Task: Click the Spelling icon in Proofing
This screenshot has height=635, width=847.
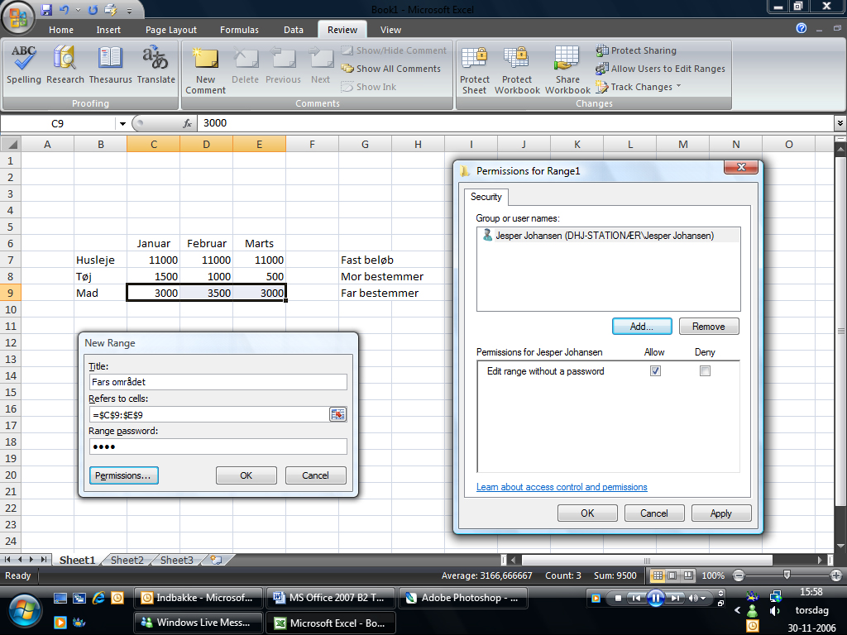Action: click(x=24, y=64)
